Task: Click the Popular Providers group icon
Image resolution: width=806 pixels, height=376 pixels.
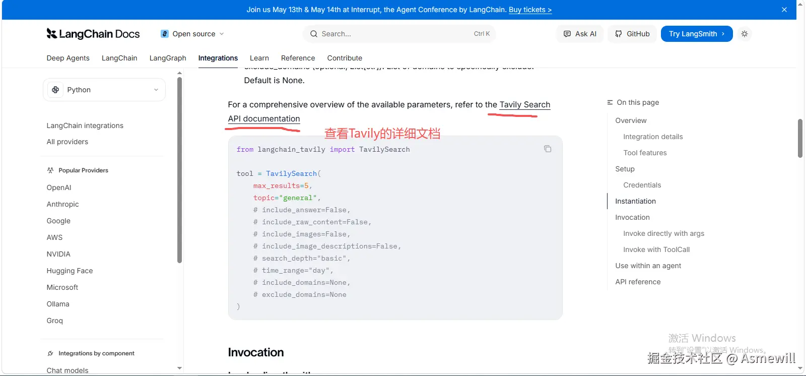Action: [x=50, y=170]
